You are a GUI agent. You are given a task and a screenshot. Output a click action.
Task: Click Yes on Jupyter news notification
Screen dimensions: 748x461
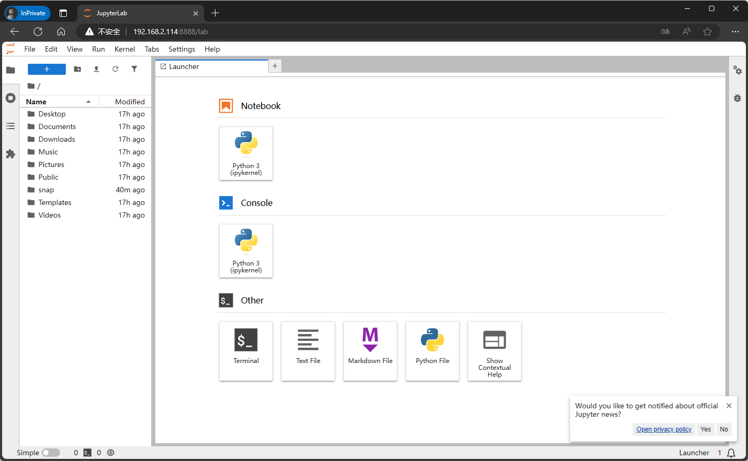706,429
